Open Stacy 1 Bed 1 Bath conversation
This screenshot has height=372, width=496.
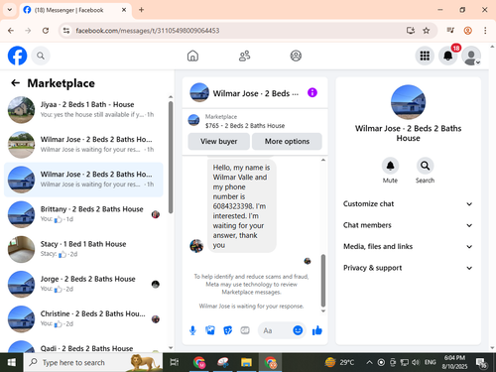tap(83, 249)
